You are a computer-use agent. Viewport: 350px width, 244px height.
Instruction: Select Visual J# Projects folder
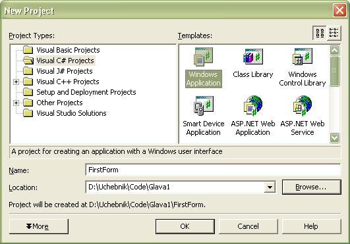[x=58, y=71]
